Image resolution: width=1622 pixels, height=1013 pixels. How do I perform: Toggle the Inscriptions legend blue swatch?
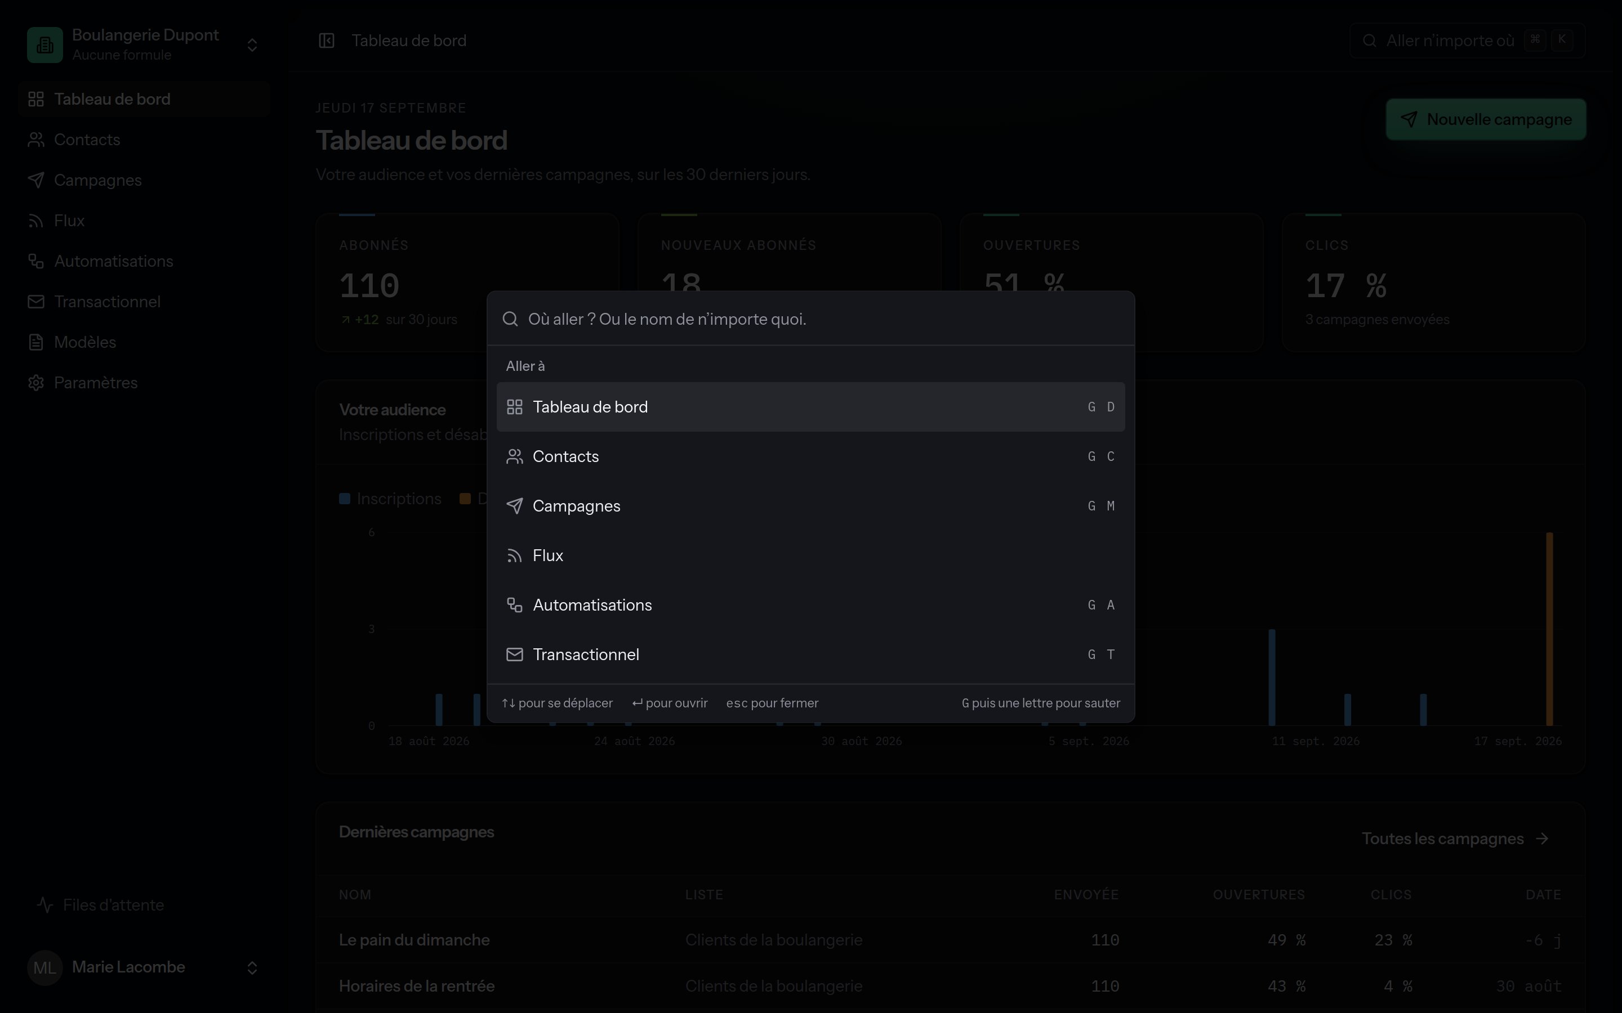[345, 499]
